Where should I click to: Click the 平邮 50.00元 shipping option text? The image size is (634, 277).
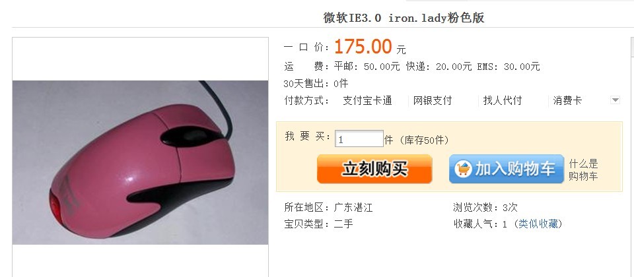(x=367, y=67)
